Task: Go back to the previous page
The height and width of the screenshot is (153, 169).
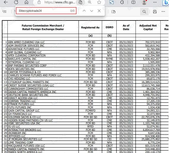Action: coord(6,2)
